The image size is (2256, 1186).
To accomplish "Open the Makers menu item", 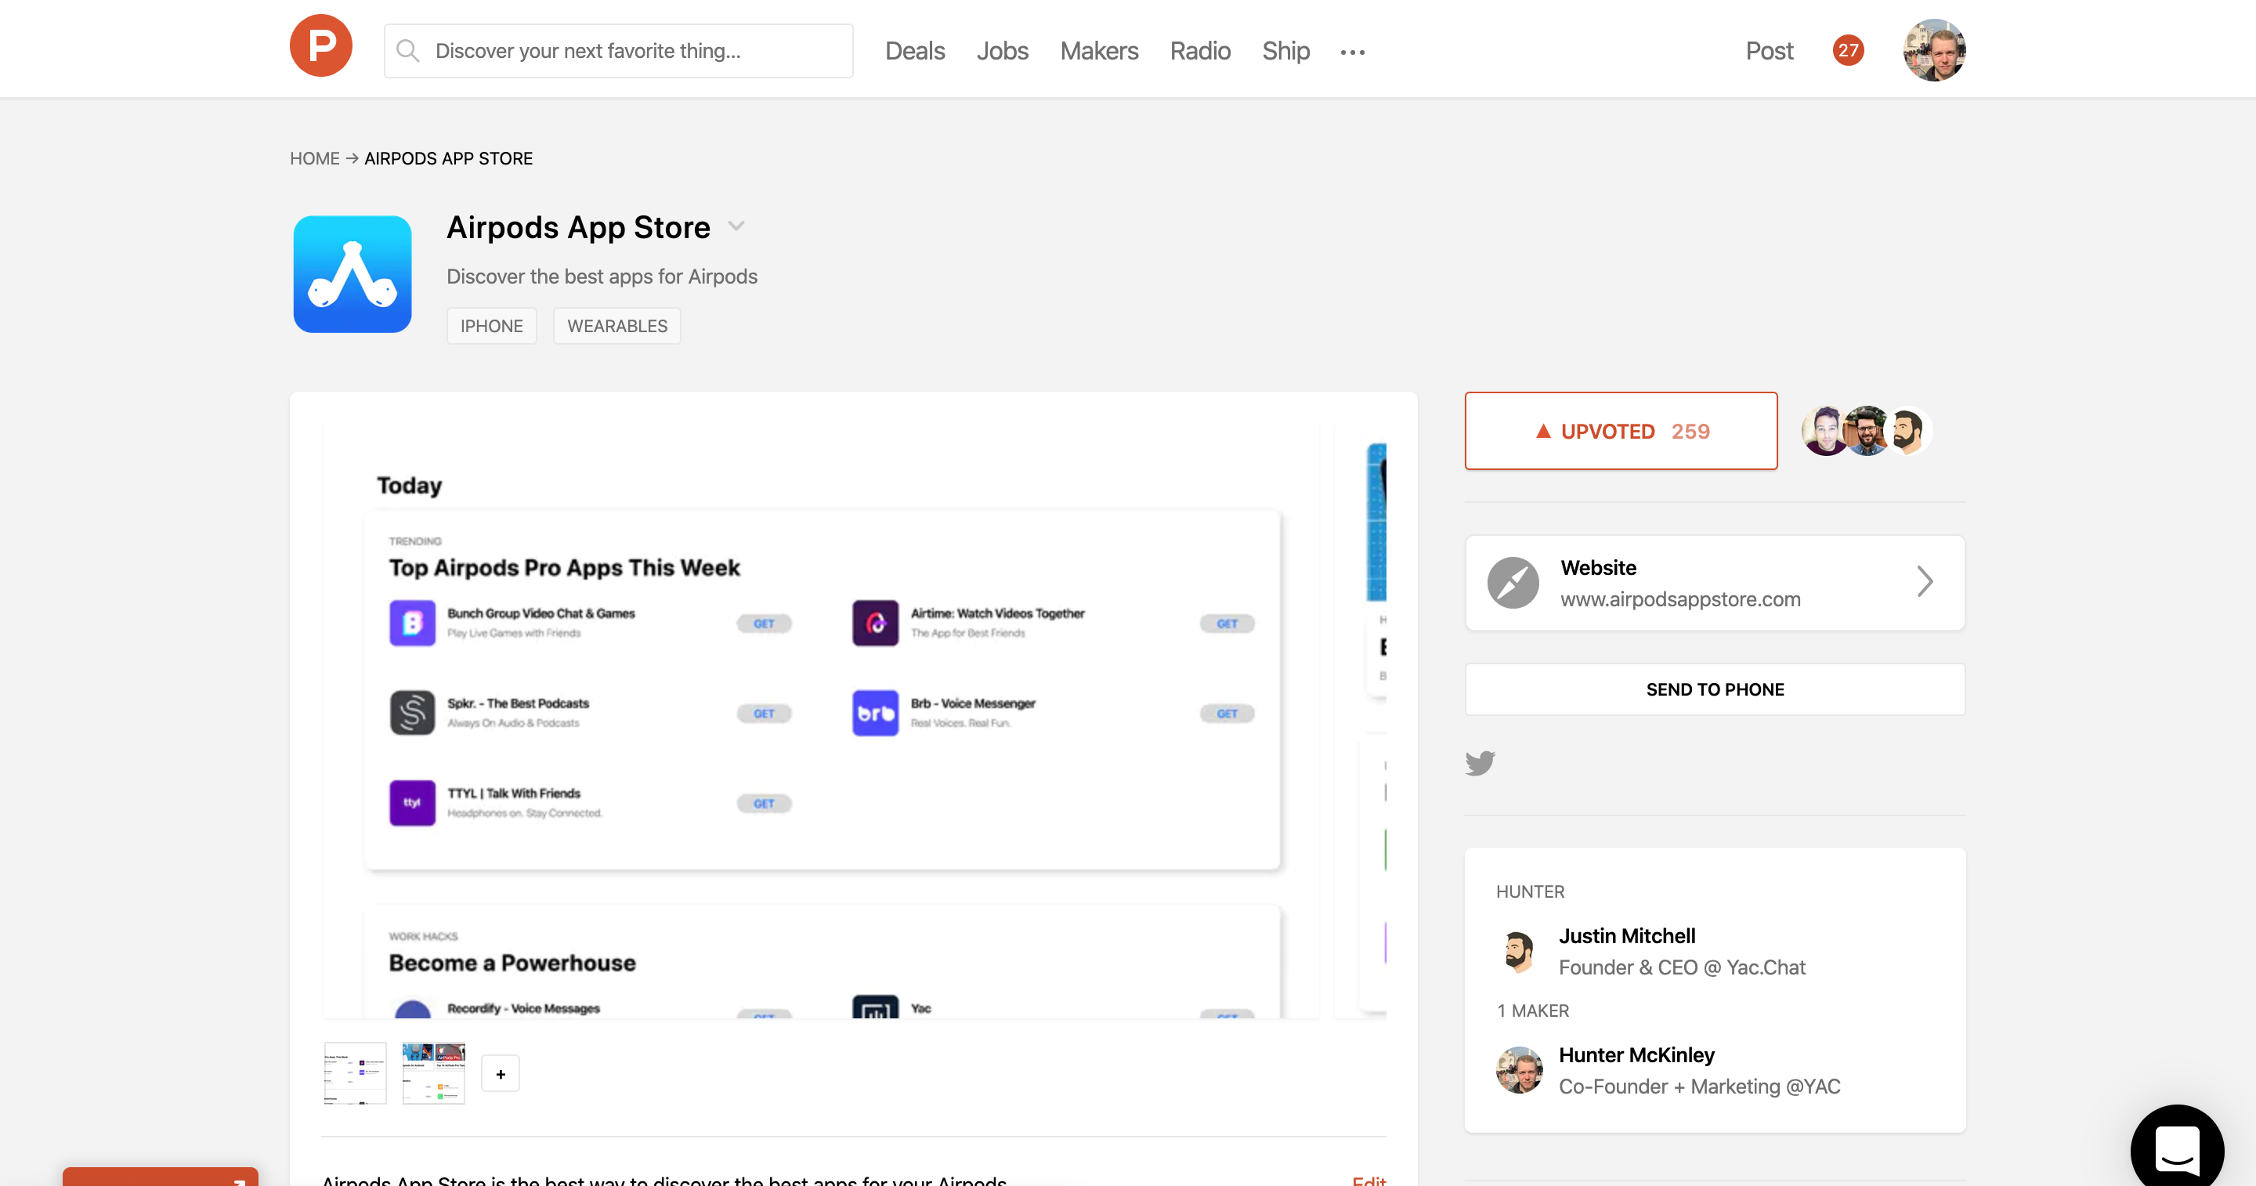I will [x=1098, y=51].
